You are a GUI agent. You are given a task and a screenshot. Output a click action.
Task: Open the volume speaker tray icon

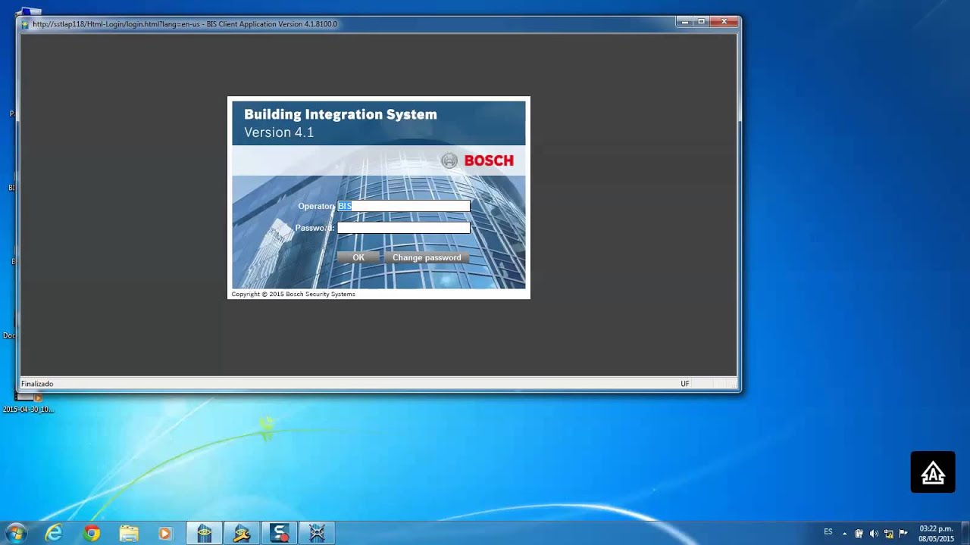point(873,534)
